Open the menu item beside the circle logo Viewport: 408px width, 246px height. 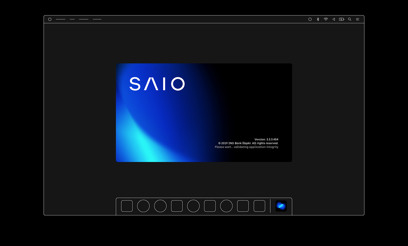click(x=61, y=19)
